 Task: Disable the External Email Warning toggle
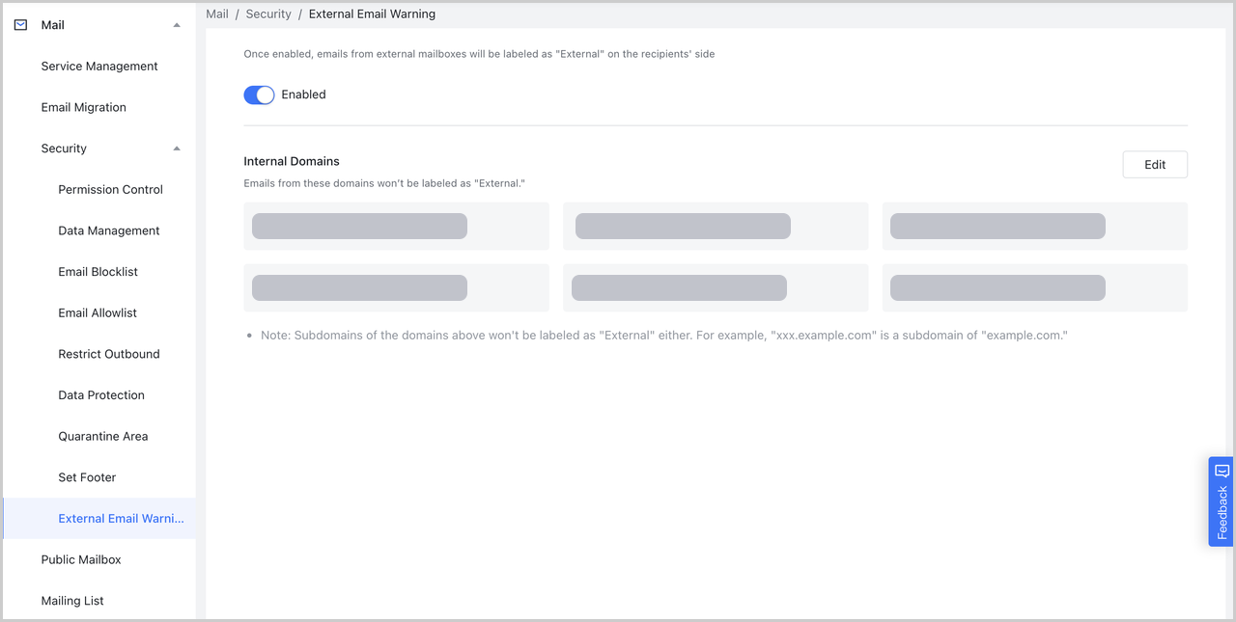tap(259, 95)
